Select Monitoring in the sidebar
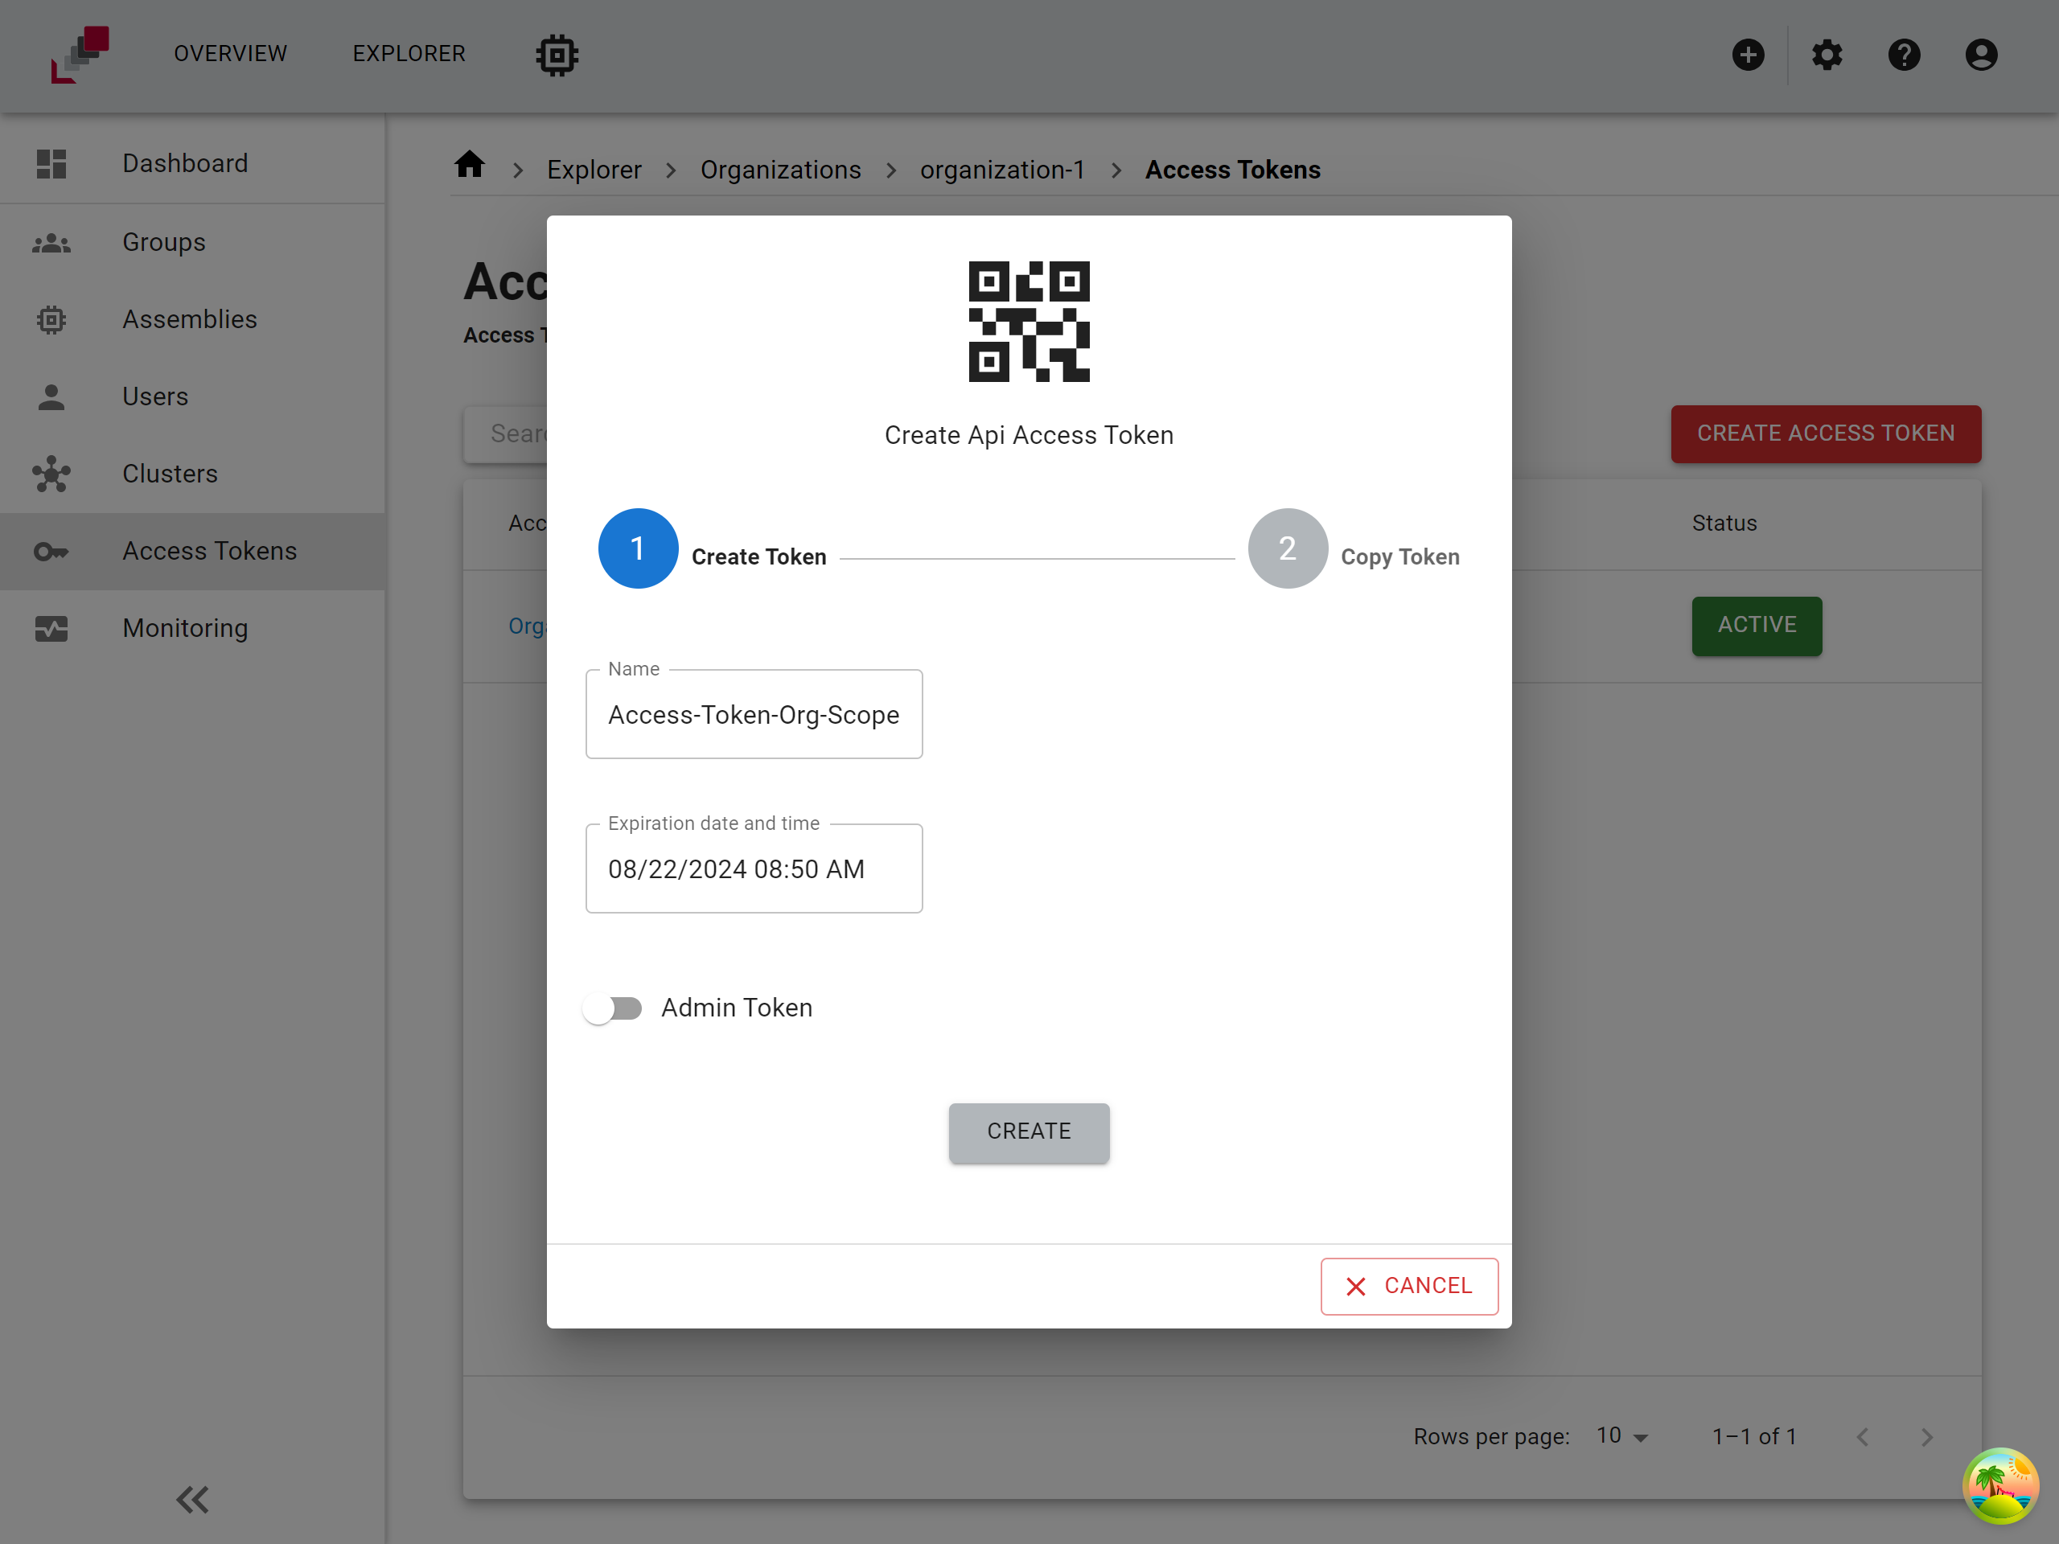 click(x=193, y=629)
